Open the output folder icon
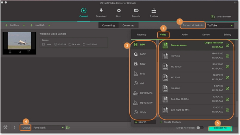This screenshot has height=135, width=240. coord(68,128)
